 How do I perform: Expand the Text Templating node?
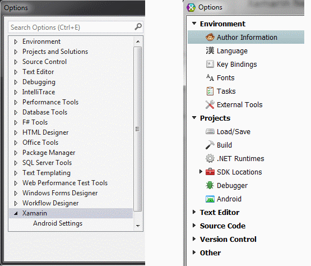point(16,173)
